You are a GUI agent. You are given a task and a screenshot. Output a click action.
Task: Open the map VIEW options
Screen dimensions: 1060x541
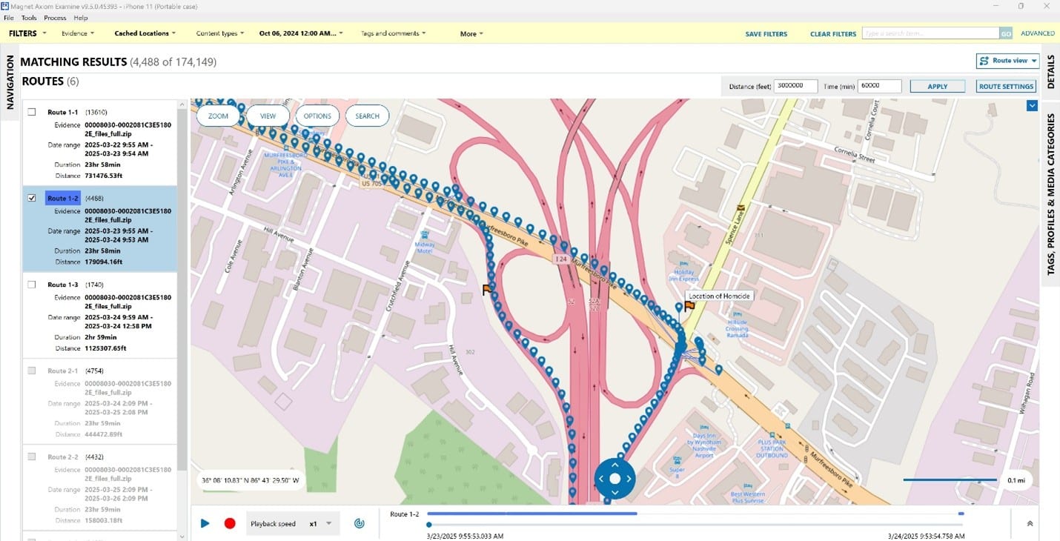[x=268, y=116]
